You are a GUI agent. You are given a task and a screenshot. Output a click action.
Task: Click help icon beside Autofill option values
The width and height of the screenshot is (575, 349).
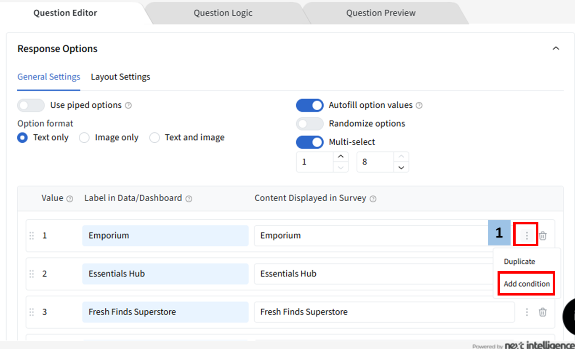coord(419,105)
